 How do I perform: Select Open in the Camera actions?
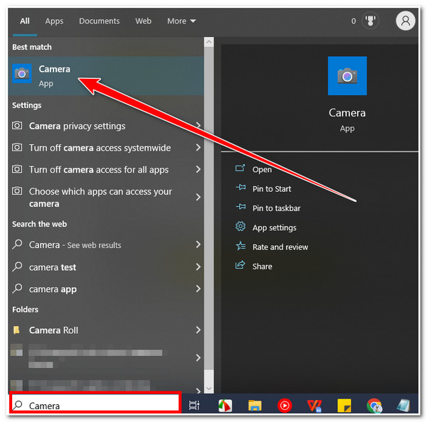[262, 169]
